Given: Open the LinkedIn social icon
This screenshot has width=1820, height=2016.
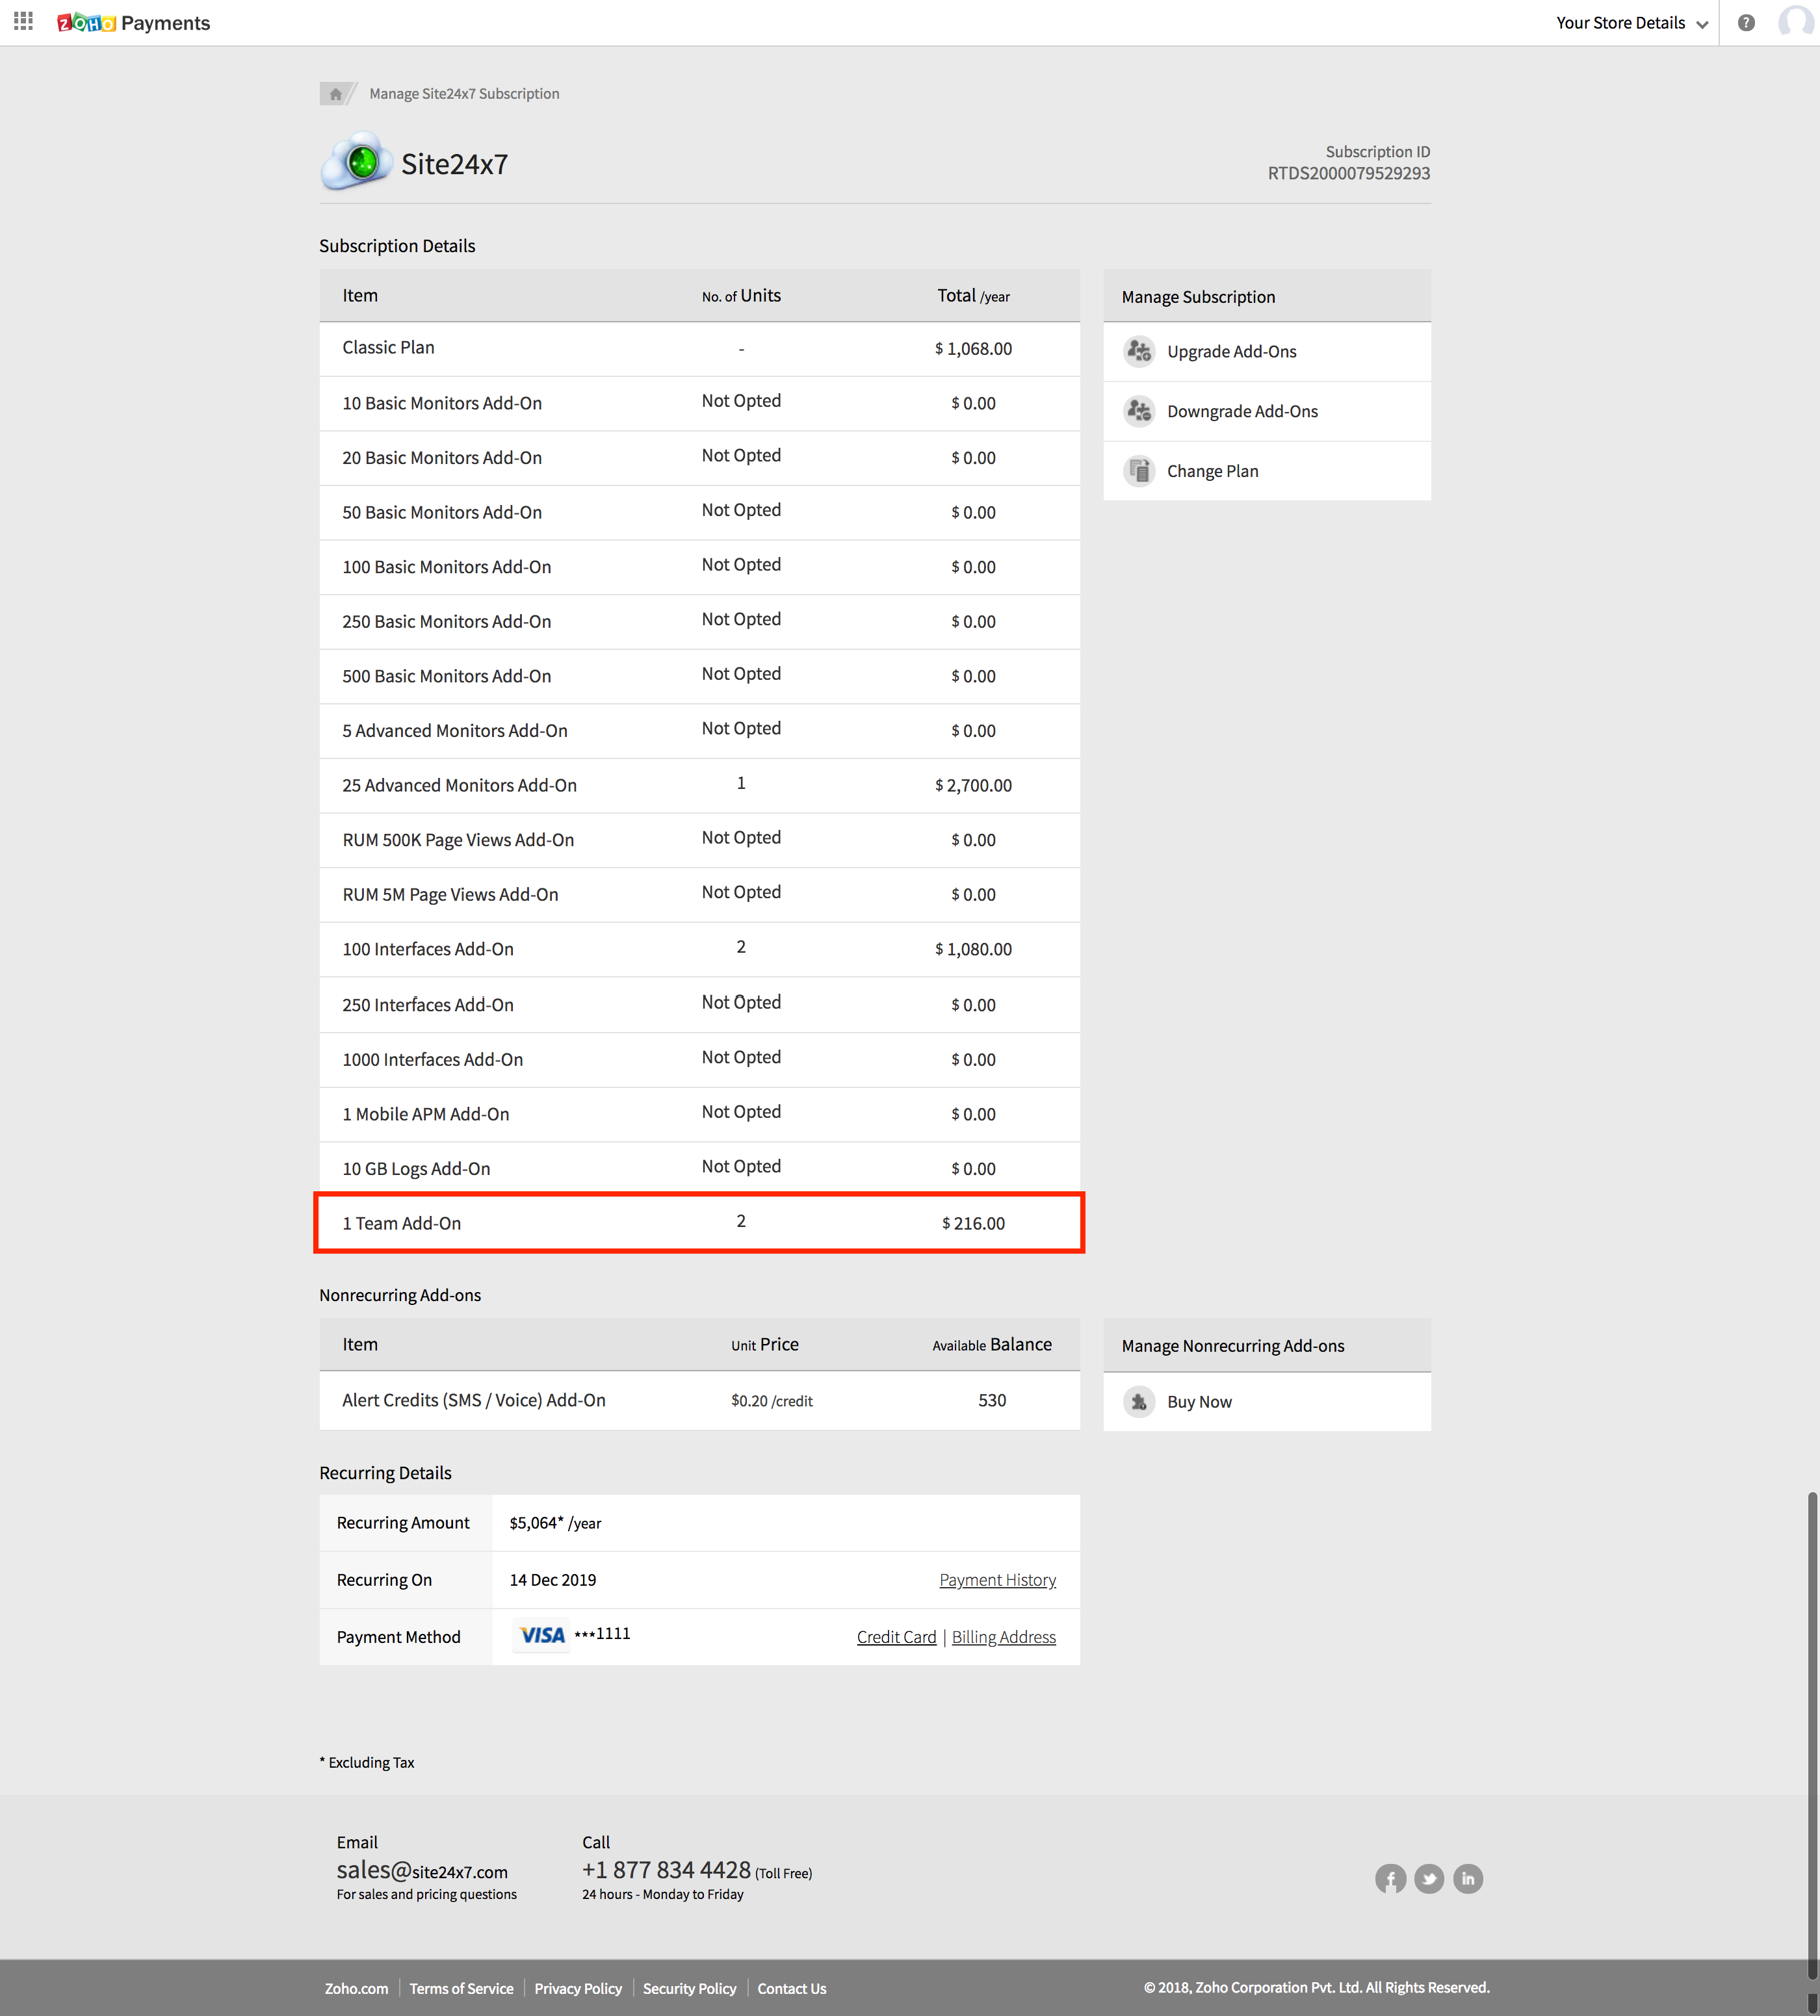Looking at the screenshot, I should tap(1468, 1879).
